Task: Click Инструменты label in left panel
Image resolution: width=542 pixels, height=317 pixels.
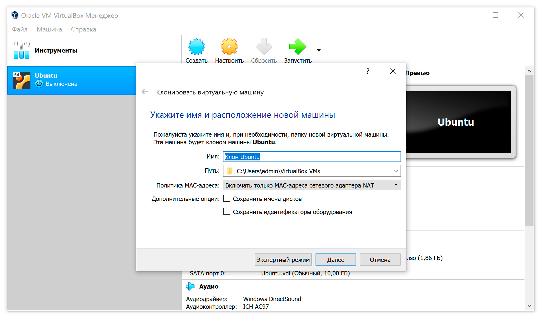Action: coord(56,50)
